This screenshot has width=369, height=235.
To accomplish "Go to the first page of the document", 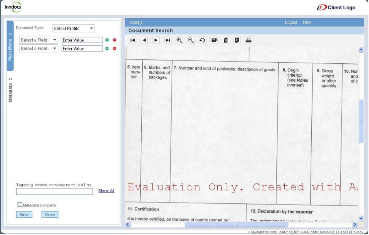I will tap(133, 40).
